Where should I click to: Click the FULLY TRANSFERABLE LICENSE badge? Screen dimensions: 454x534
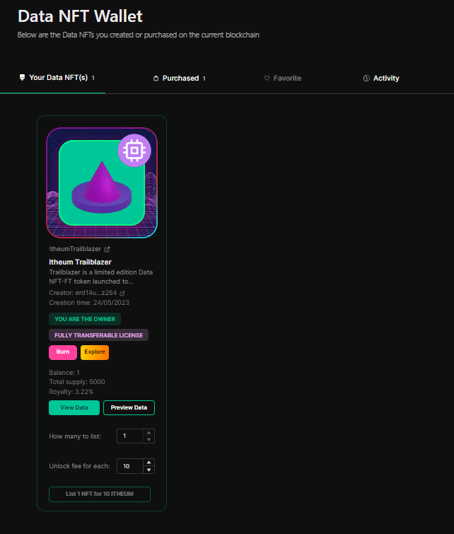coord(99,335)
